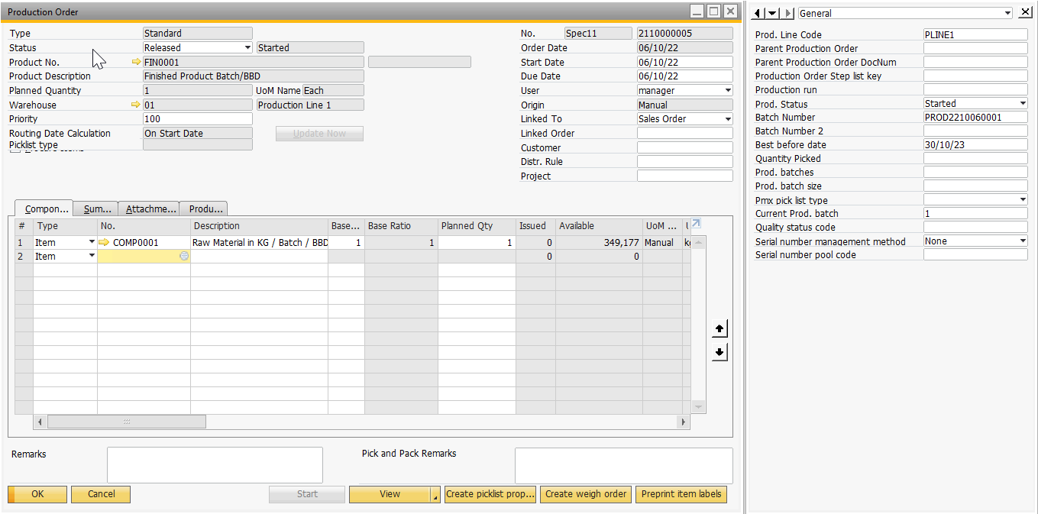
Task: Click the Base Ratio column header
Action: point(401,226)
